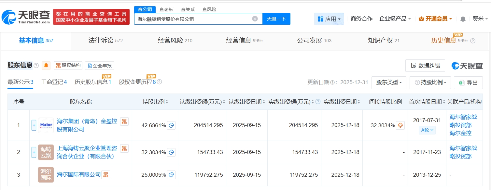Switch to the 查老板 search tab

tap(166, 9)
